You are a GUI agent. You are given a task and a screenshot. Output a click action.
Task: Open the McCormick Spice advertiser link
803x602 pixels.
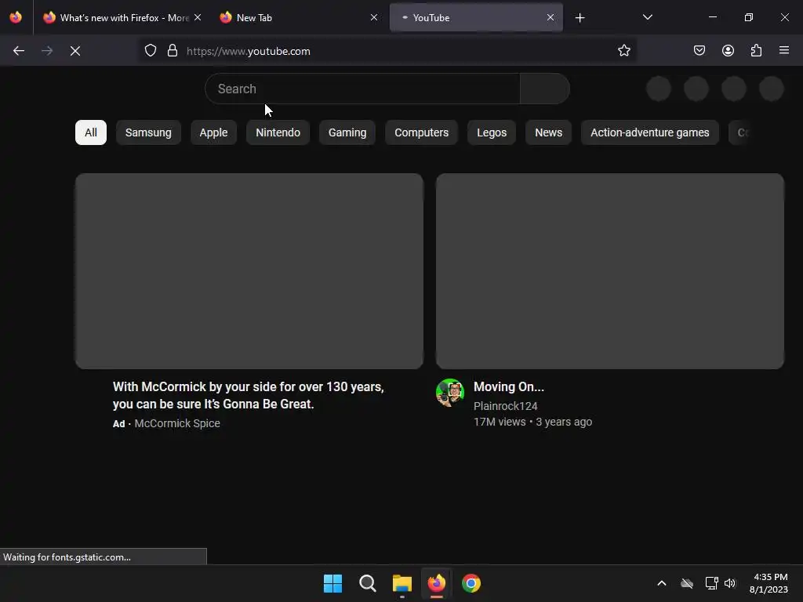coord(177,423)
